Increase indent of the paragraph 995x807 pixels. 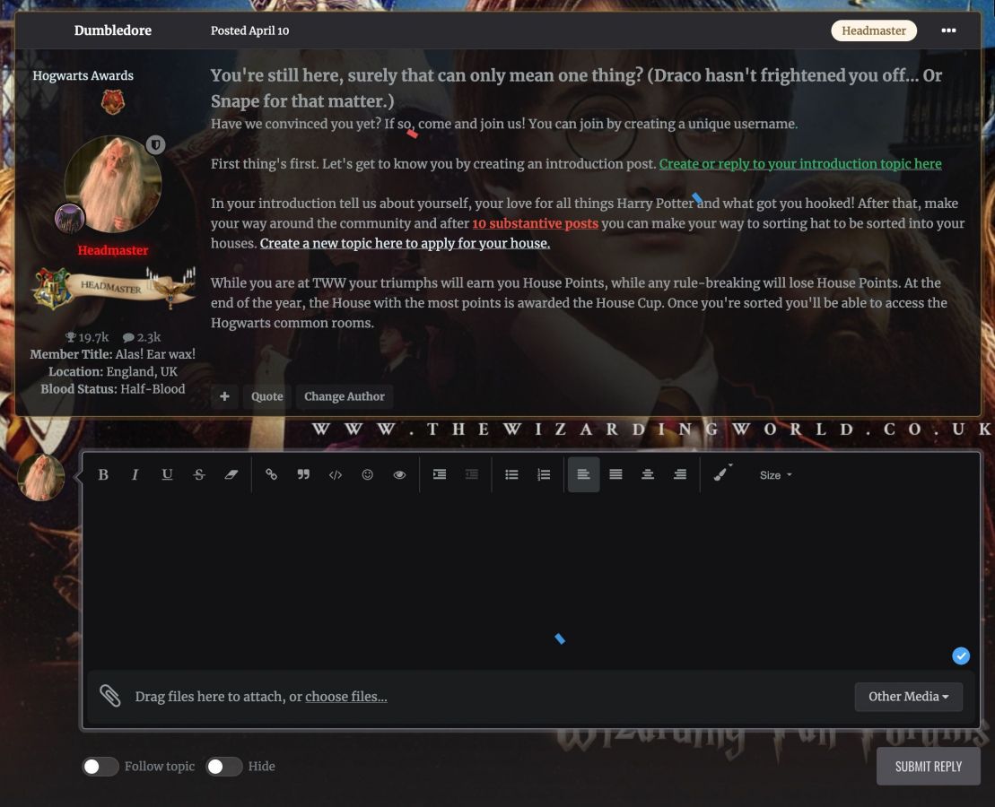click(439, 474)
